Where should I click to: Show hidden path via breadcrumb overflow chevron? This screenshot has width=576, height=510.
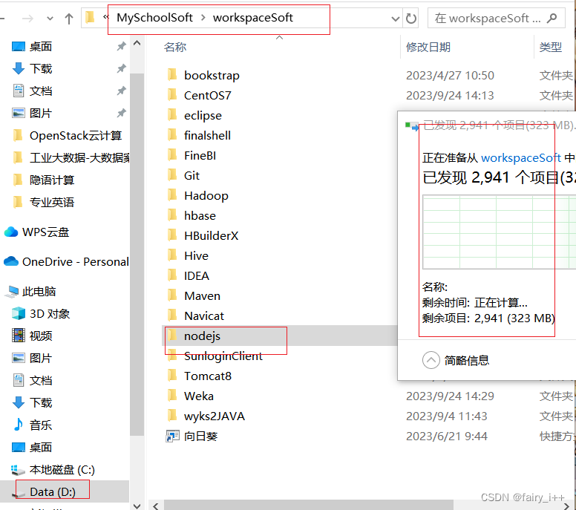(106, 17)
